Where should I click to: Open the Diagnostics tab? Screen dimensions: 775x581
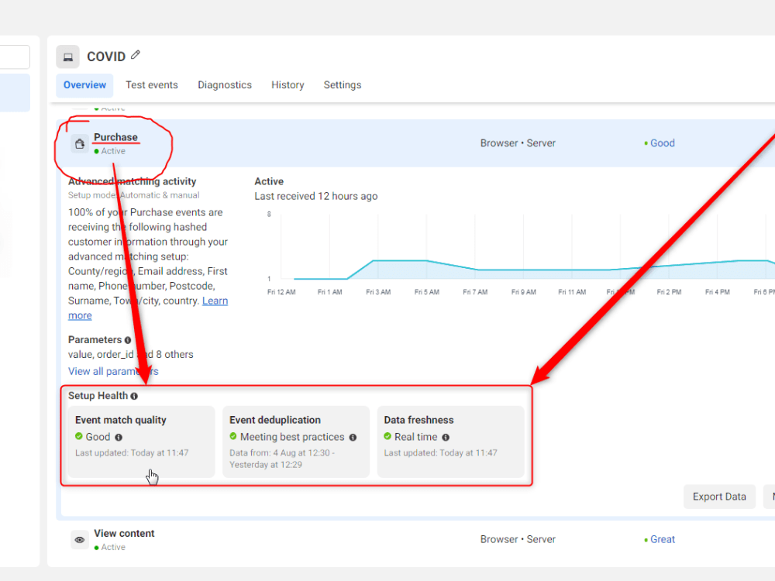[225, 85]
